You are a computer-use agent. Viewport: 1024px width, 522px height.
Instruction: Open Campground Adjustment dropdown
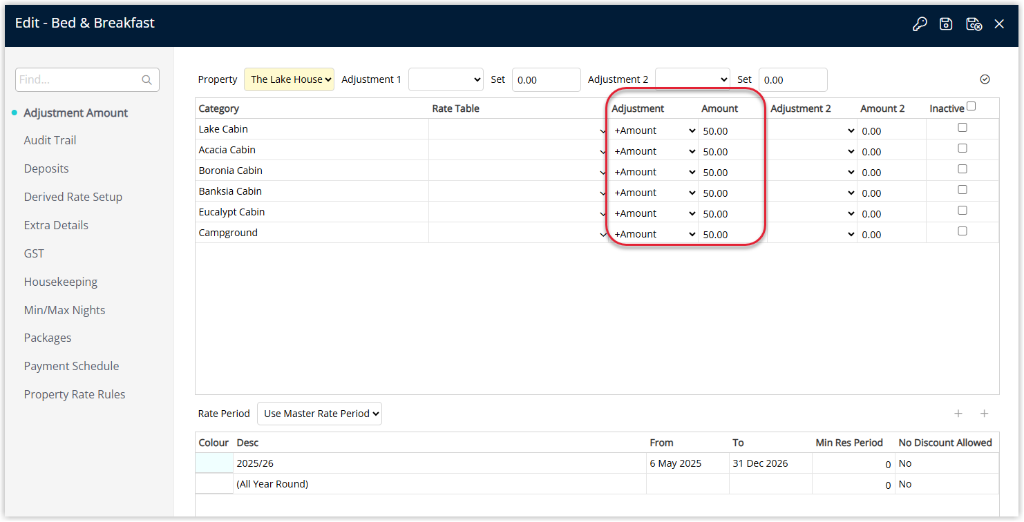point(654,234)
